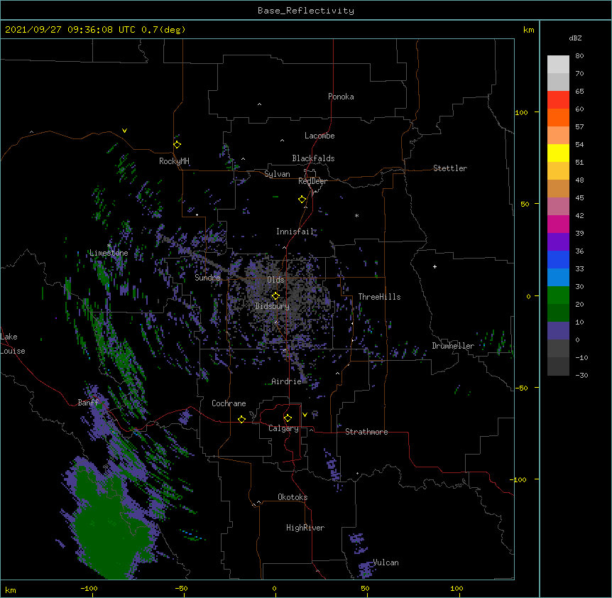The image size is (612, 598).
Task: Click the dBZ legend heading
Action: (575, 38)
